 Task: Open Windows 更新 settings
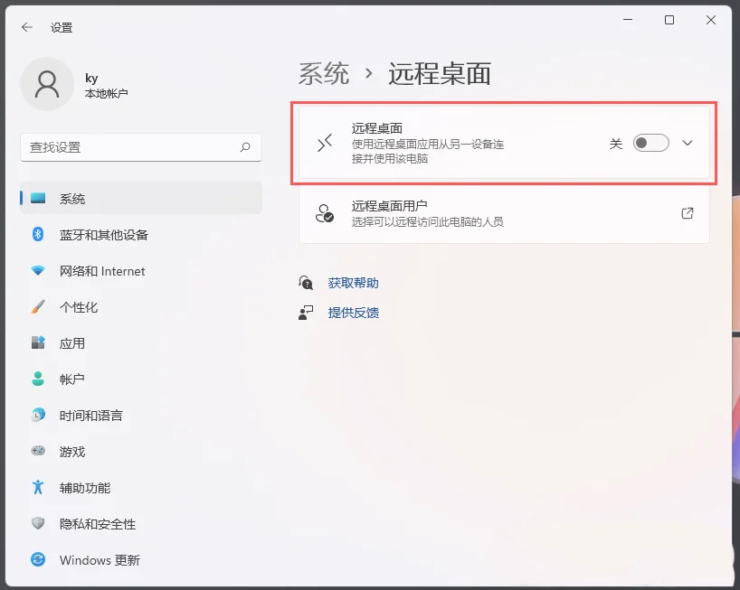coord(141,560)
